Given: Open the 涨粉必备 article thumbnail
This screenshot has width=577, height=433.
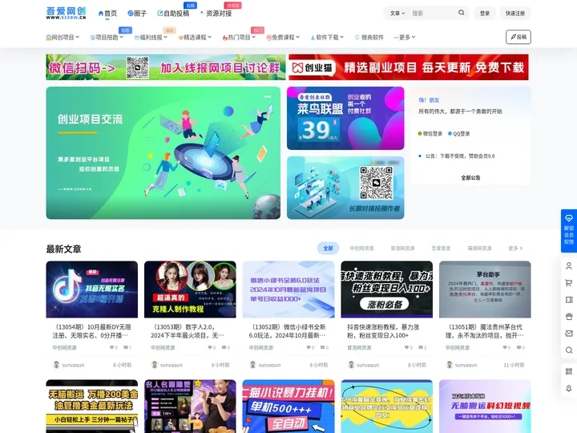Looking at the screenshot, I should click(x=387, y=289).
